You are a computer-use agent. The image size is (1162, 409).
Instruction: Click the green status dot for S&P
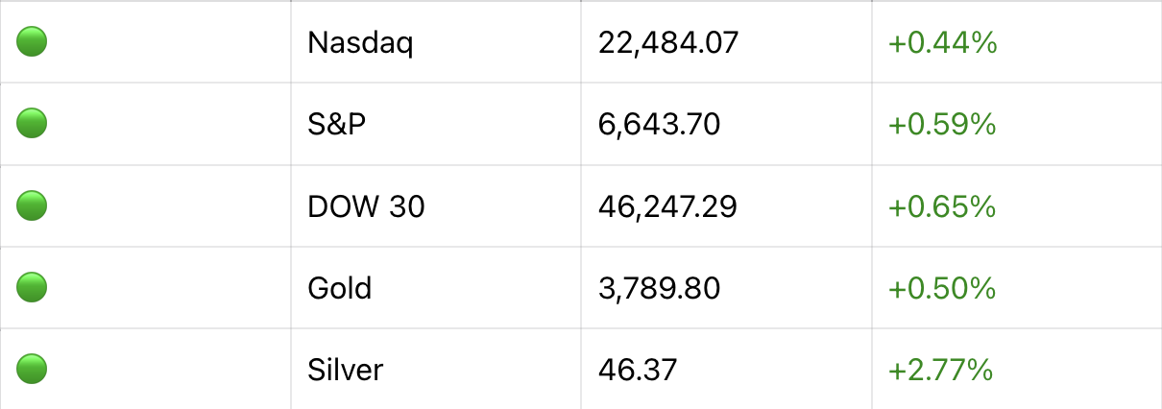pos(32,123)
